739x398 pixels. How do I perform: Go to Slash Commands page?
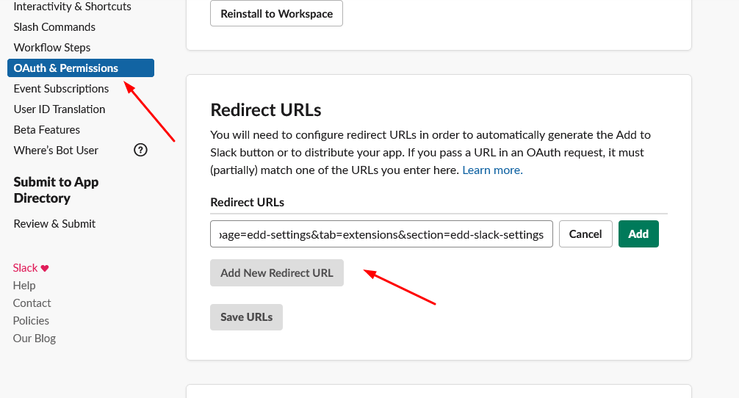pos(54,27)
